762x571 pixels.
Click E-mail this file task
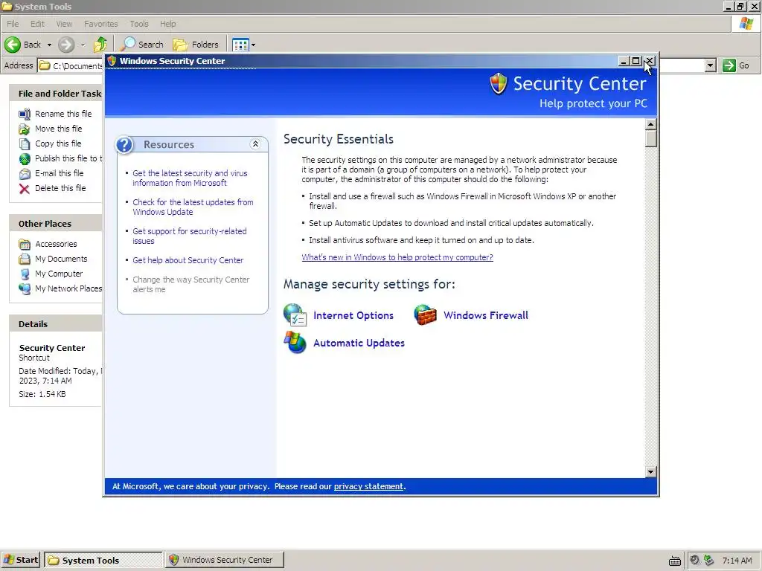(x=60, y=173)
